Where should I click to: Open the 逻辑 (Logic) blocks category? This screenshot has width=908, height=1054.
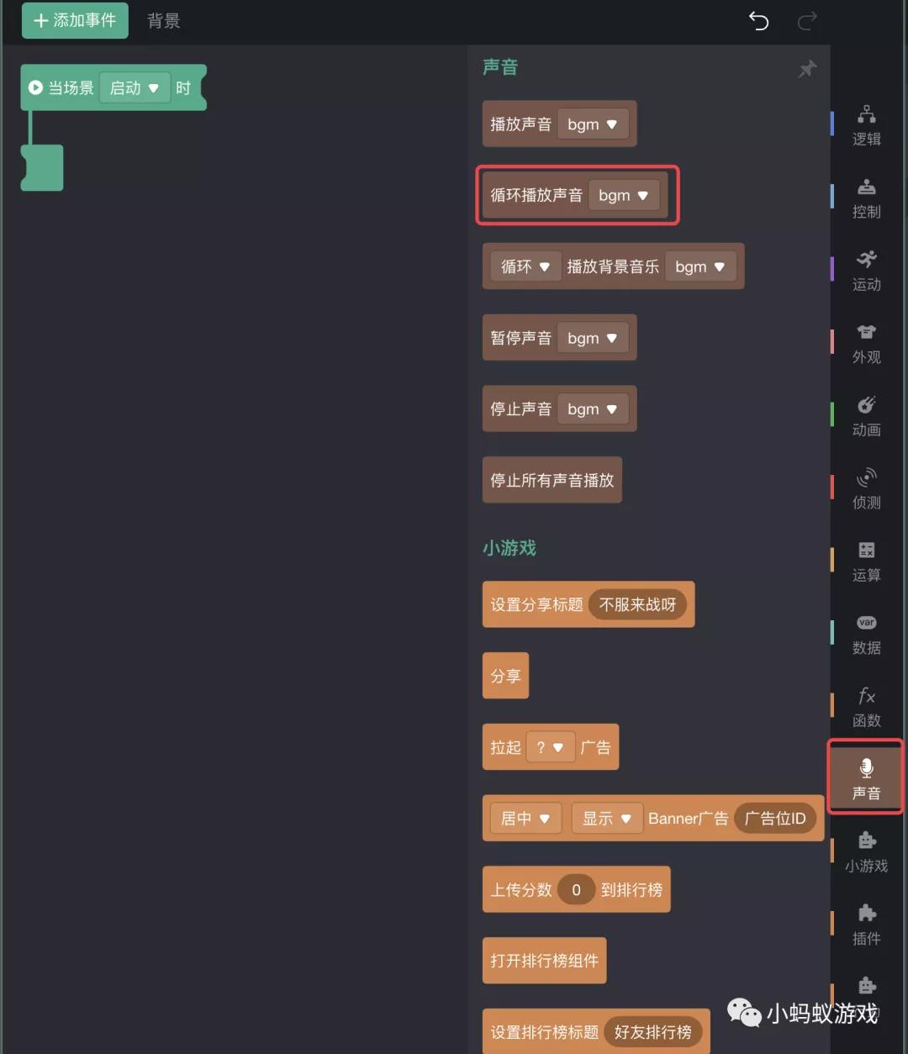(866, 126)
